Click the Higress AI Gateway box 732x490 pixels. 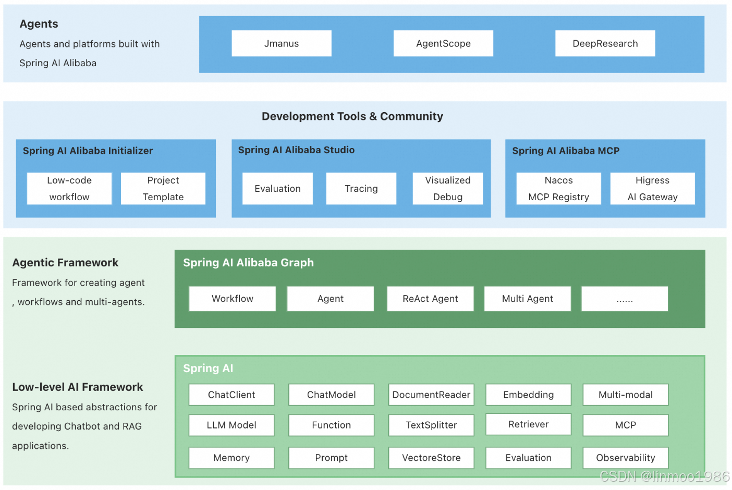click(x=652, y=189)
